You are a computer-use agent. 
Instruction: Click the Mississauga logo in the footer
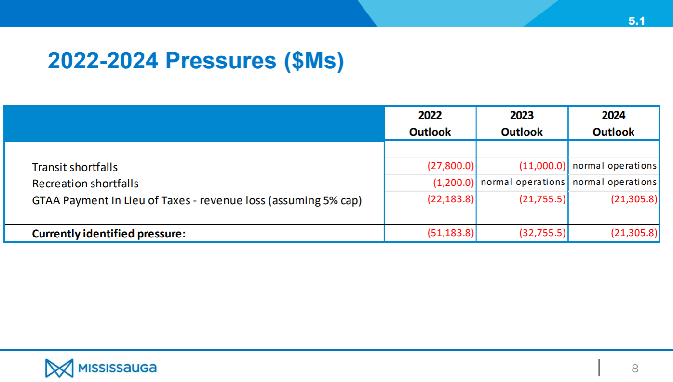(x=101, y=368)
